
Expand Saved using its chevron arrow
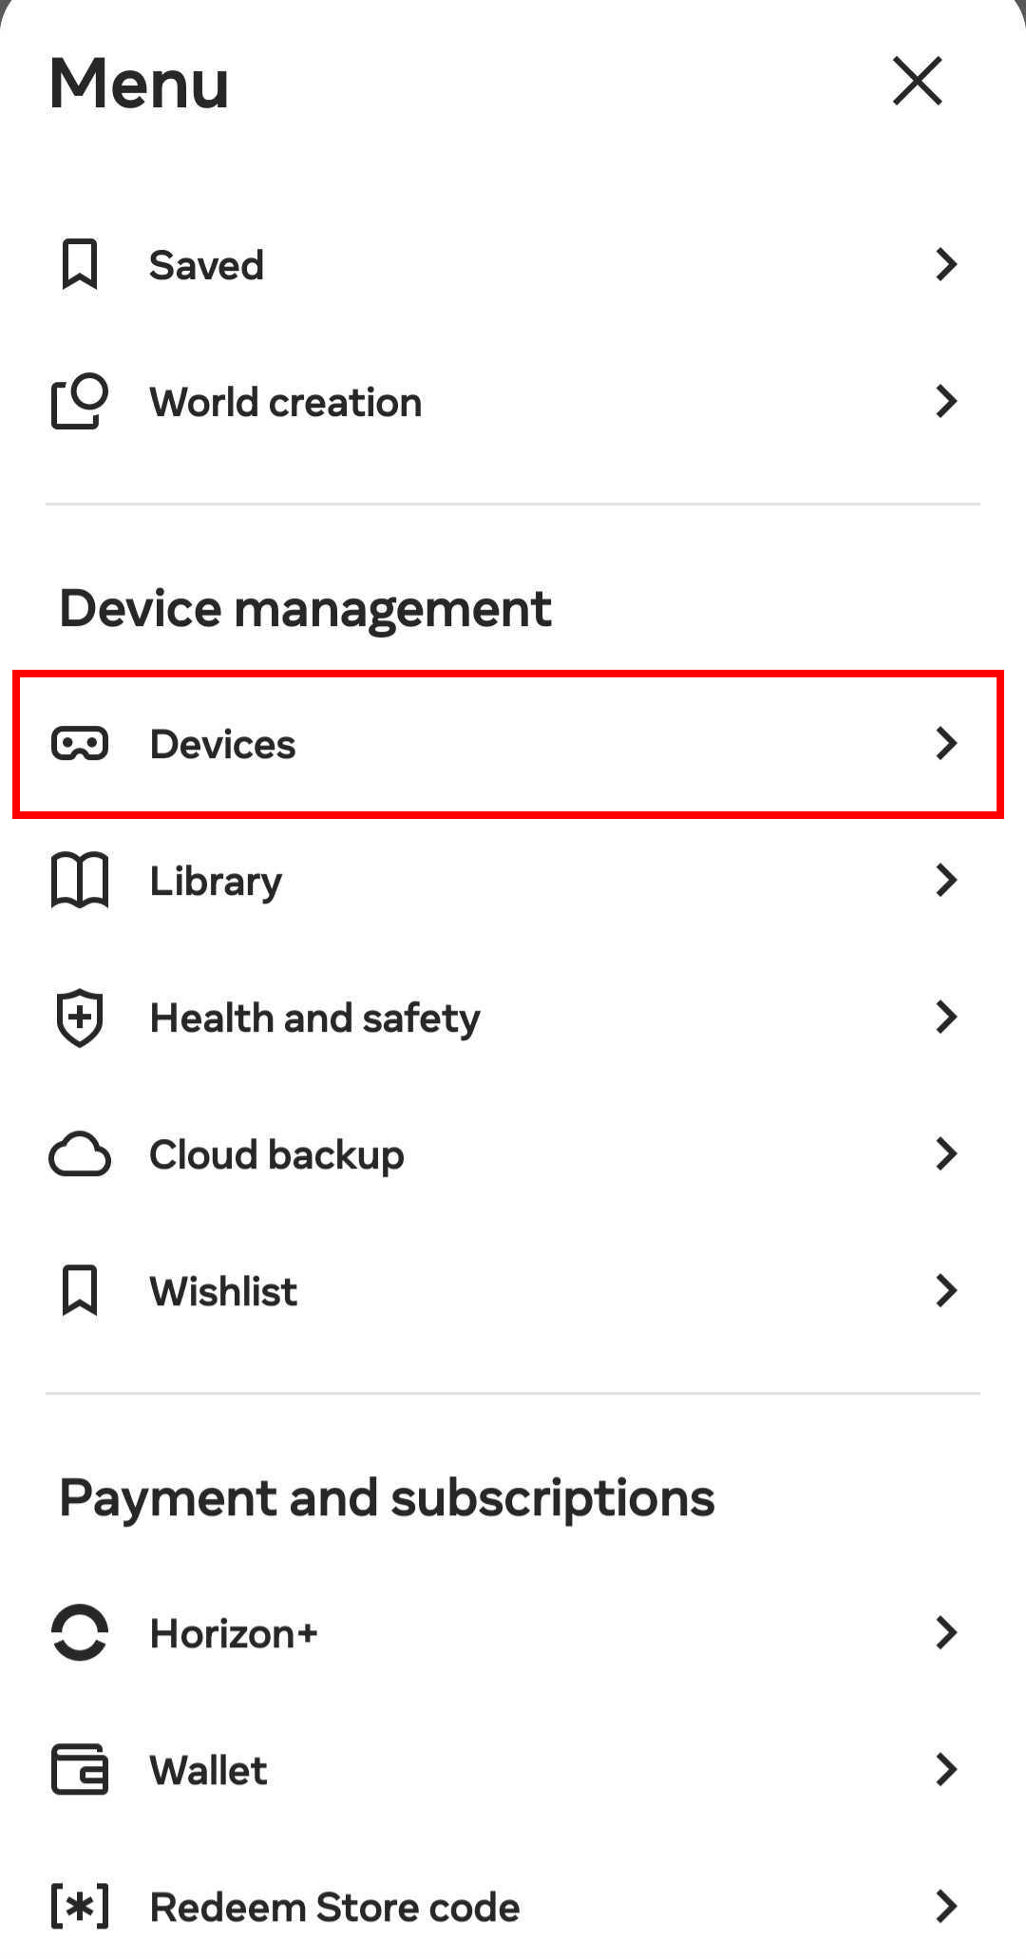pyautogui.click(x=945, y=264)
